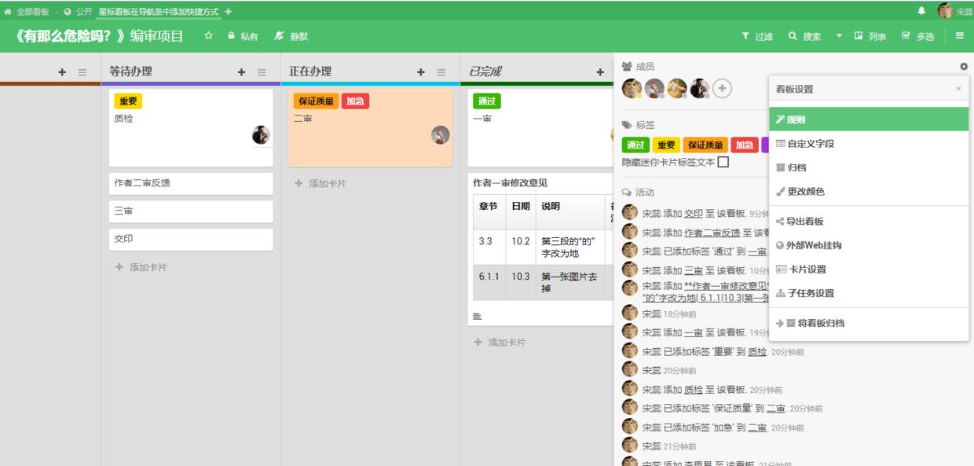Open 等待办理 list menu icon

(262, 72)
